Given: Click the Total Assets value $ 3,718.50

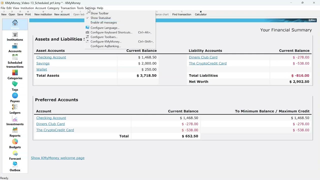Looking at the screenshot, I should [146, 75].
